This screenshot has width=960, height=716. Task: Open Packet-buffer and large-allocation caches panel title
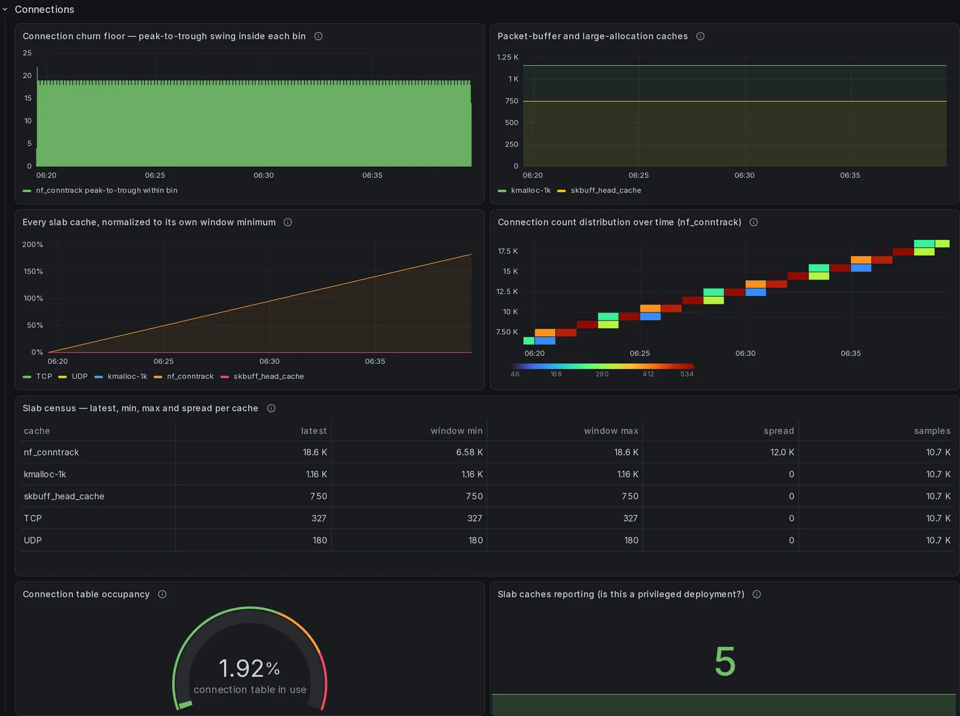pyautogui.click(x=593, y=36)
